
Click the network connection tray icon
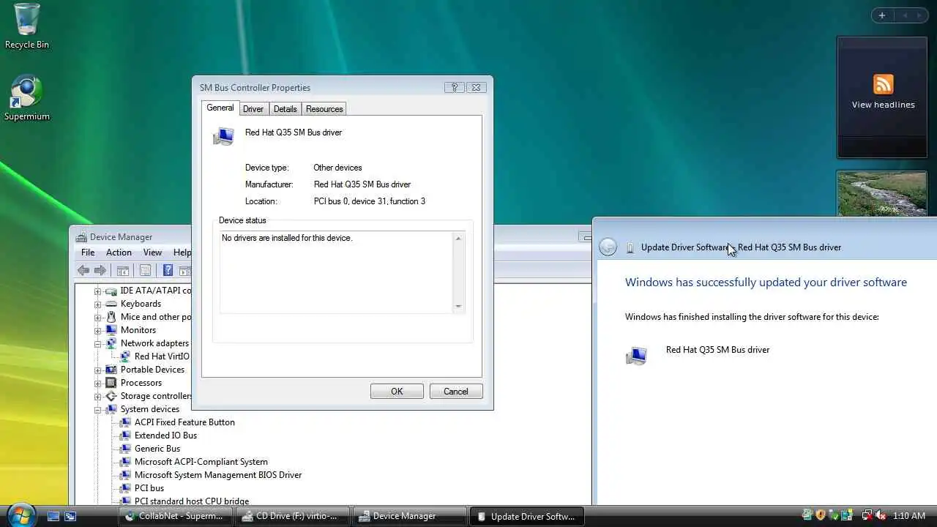click(x=867, y=516)
